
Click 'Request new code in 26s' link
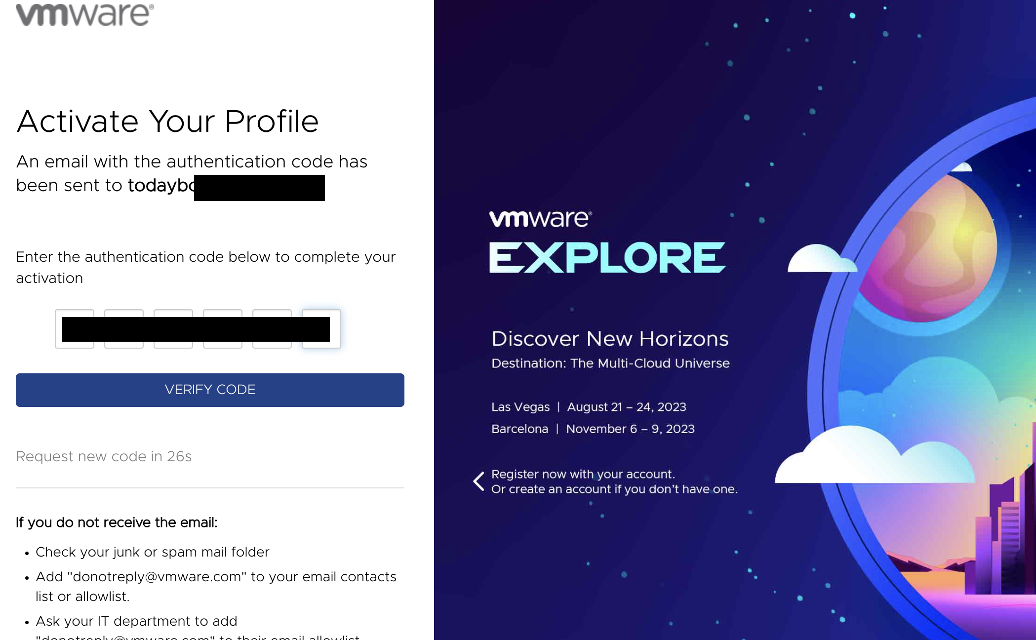coord(104,456)
